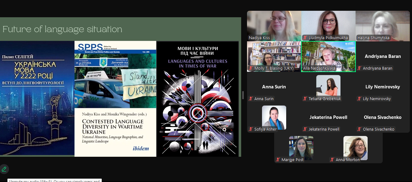Click muted mic icon beside Lily Nemirovsky
Image resolution: width=412 pixels, height=182 pixels.
coord(360,99)
